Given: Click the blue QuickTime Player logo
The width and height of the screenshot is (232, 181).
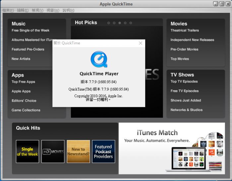Looking at the screenshot, I should click(99, 59).
